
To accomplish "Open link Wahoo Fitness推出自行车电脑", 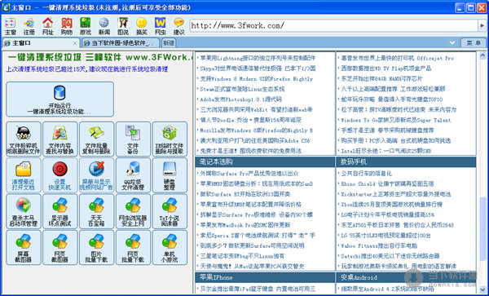I will (379, 245).
